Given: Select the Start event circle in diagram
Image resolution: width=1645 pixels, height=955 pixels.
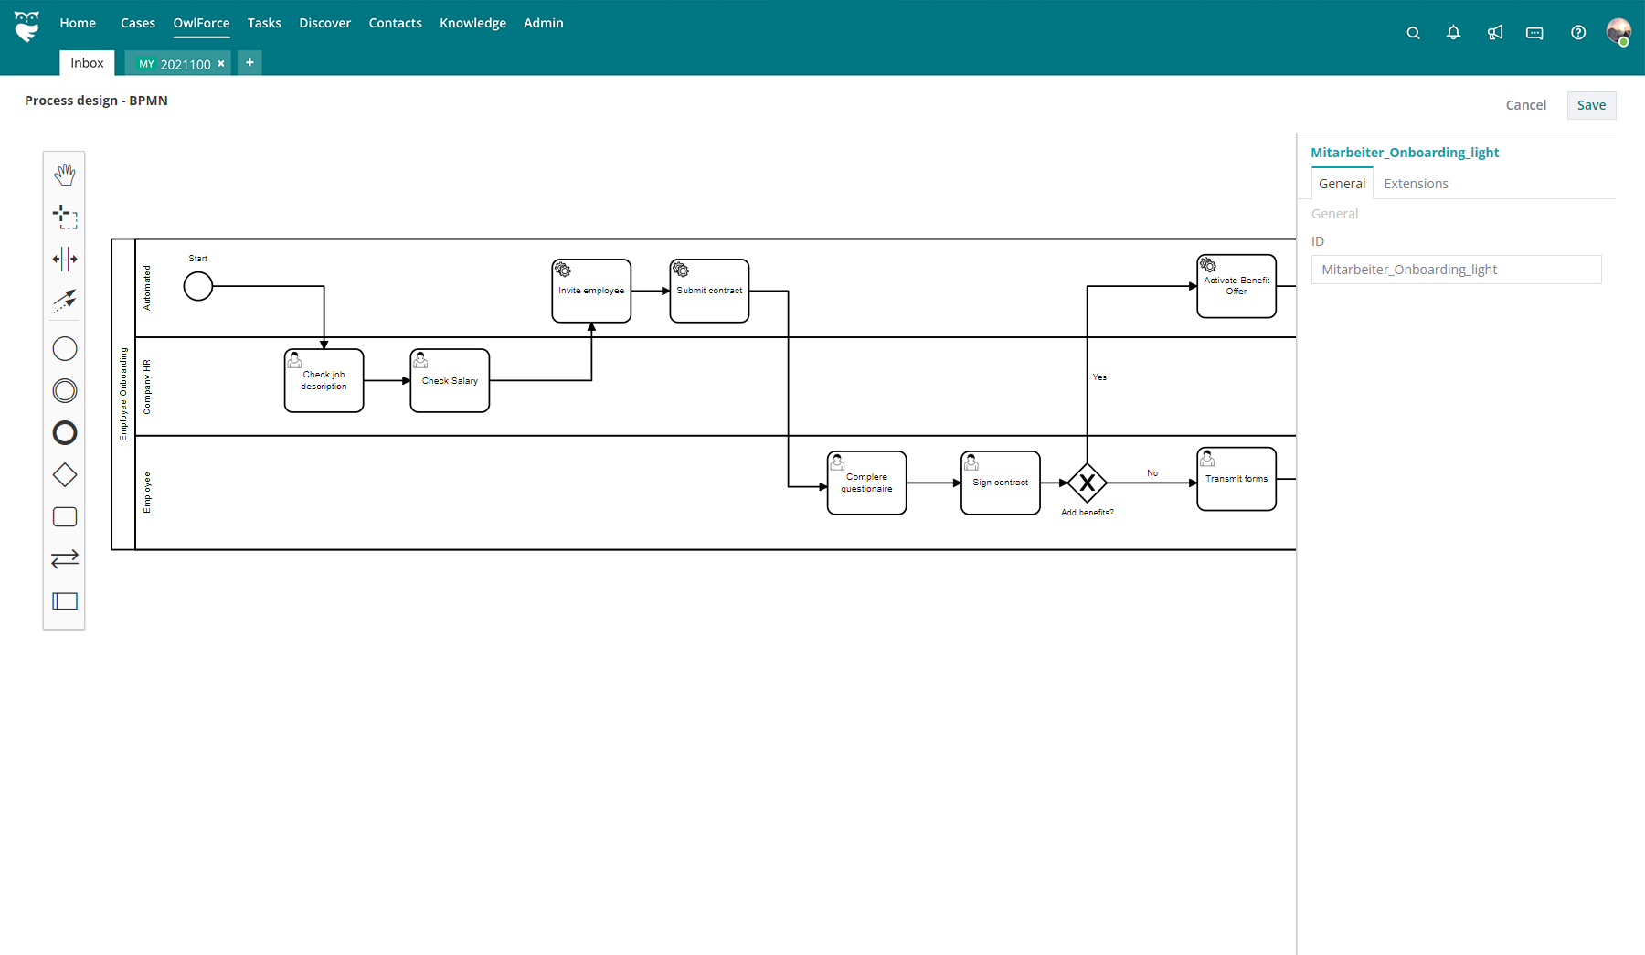Looking at the screenshot, I should [x=198, y=286].
